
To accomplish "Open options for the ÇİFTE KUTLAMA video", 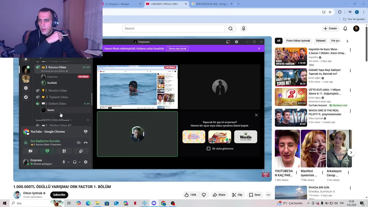I will tap(350, 90).
